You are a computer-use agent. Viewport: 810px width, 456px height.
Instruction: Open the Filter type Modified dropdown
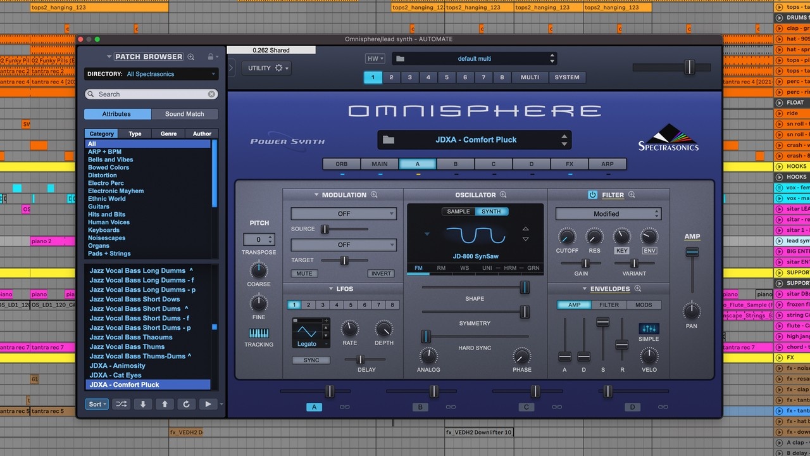pyautogui.click(x=608, y=214)
